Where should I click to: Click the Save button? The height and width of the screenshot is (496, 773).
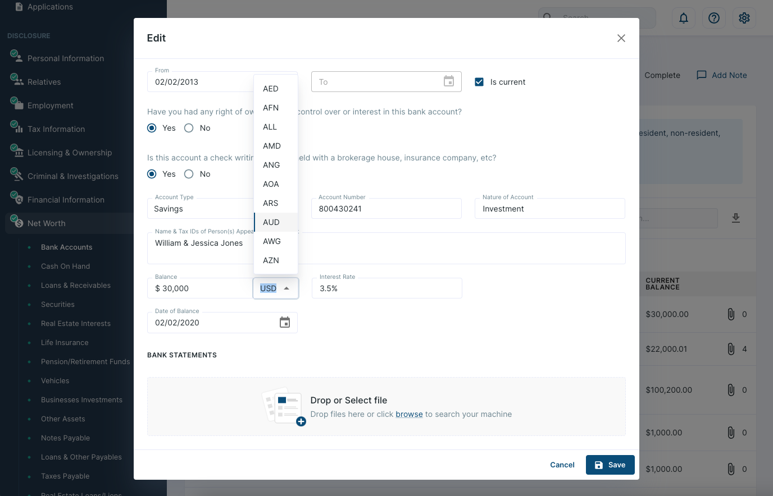tap(610, 465)
